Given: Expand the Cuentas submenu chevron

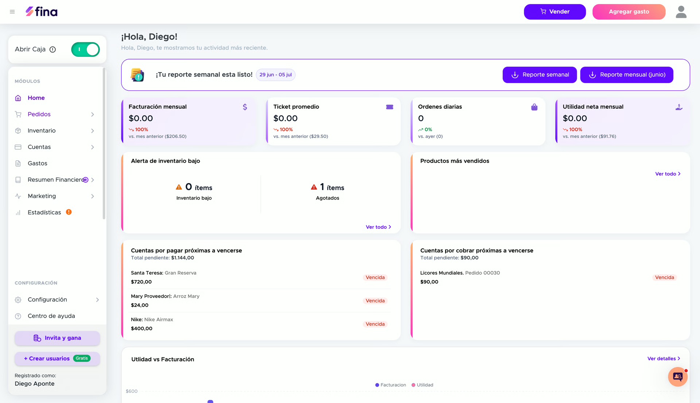Looking at the screenshot, I should (93, 147).
